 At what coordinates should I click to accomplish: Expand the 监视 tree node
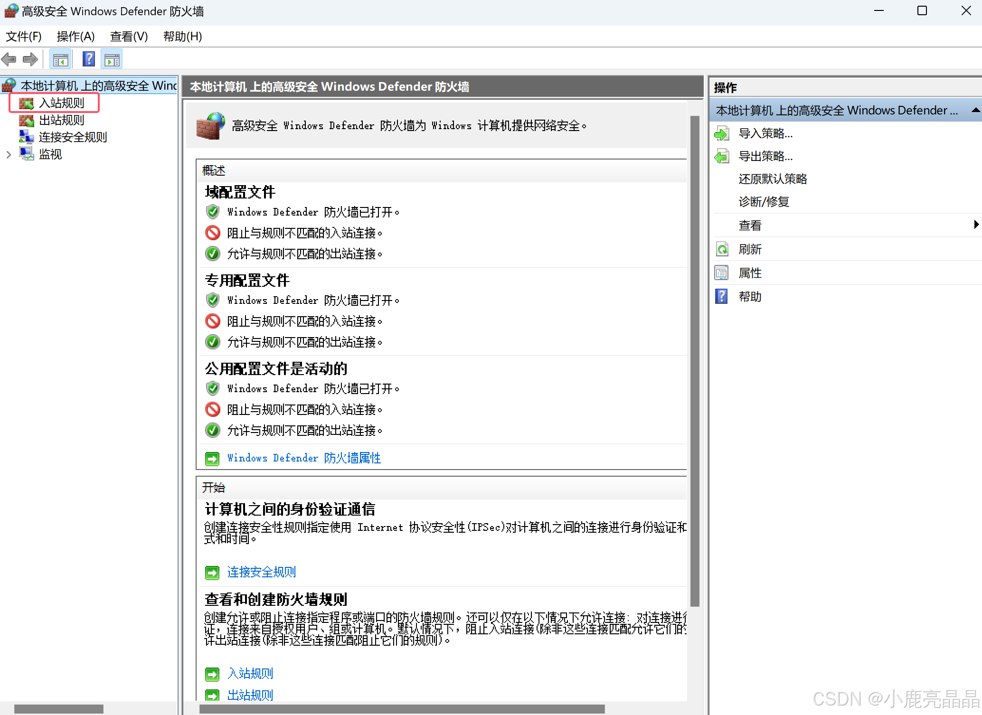[x=9, y=154]
